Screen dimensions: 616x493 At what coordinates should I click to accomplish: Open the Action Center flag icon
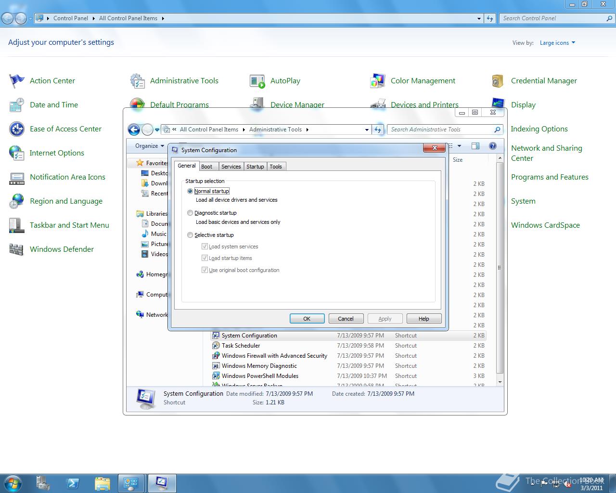coord(17,81)
